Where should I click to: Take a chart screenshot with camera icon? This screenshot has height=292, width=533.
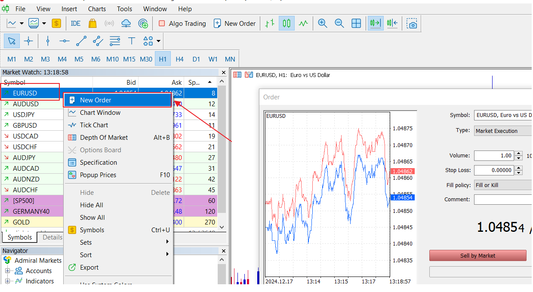click(x=412, y=24)
